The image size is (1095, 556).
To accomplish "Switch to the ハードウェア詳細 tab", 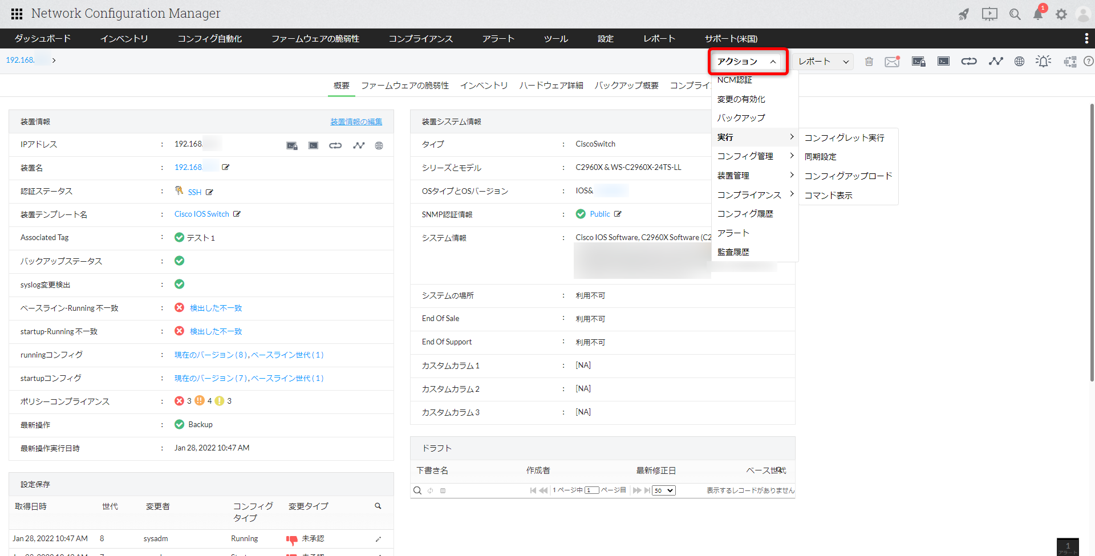I will tap(551, 86).
